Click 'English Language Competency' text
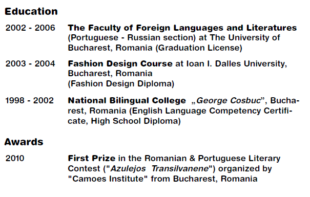310x197 pixels. (x=196, y=111)
